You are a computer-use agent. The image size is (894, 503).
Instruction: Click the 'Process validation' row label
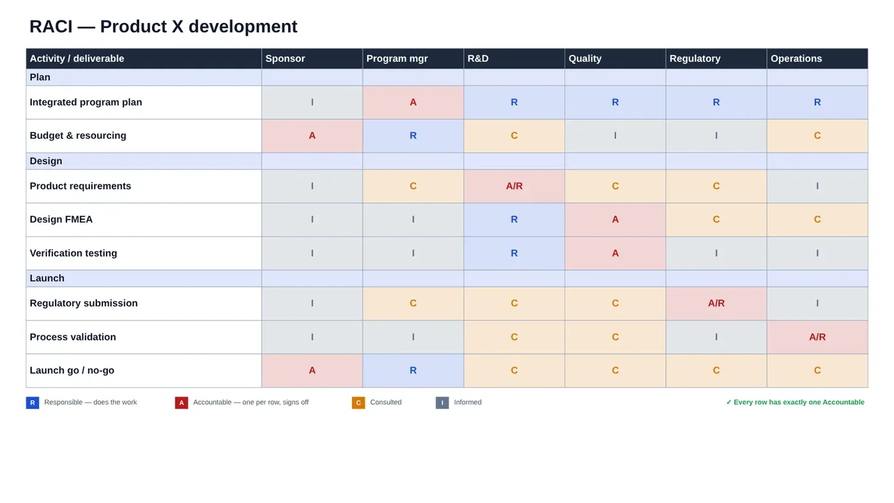[144, 337]
